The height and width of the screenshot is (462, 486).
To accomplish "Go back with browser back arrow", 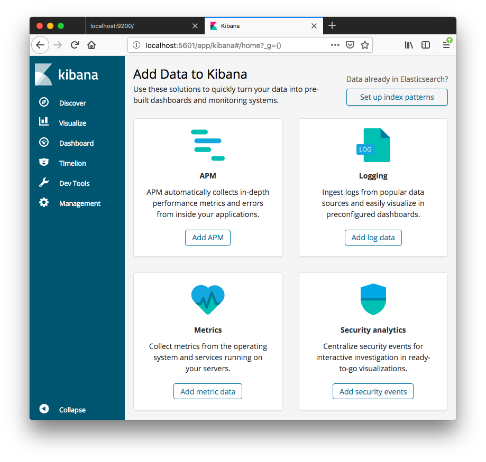I will coord(40,45).
